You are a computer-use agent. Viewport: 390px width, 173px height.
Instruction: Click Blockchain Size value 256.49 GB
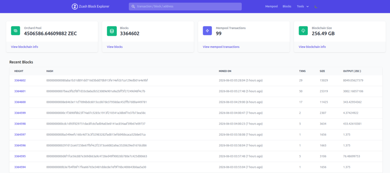point(323,34)
